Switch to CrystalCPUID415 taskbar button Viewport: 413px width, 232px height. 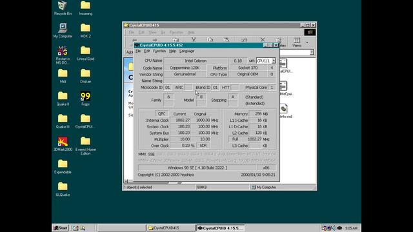170,228
